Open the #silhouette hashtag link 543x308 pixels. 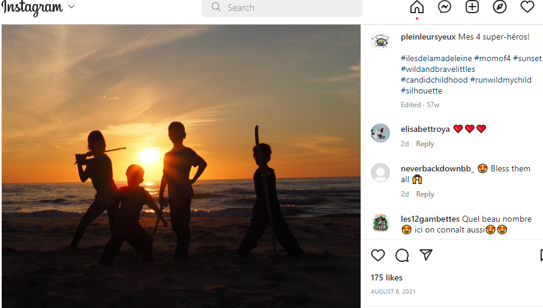421,91
